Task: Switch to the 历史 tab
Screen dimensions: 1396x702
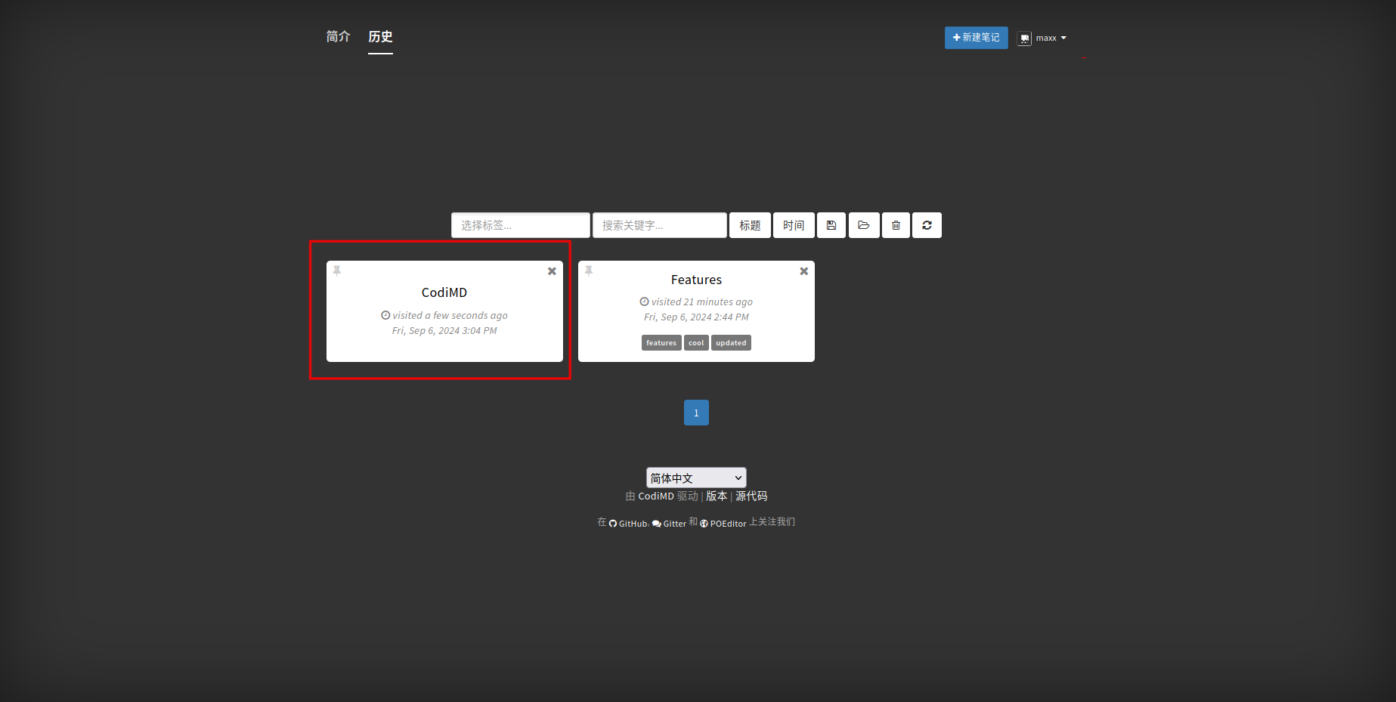Action: (380, 36)
